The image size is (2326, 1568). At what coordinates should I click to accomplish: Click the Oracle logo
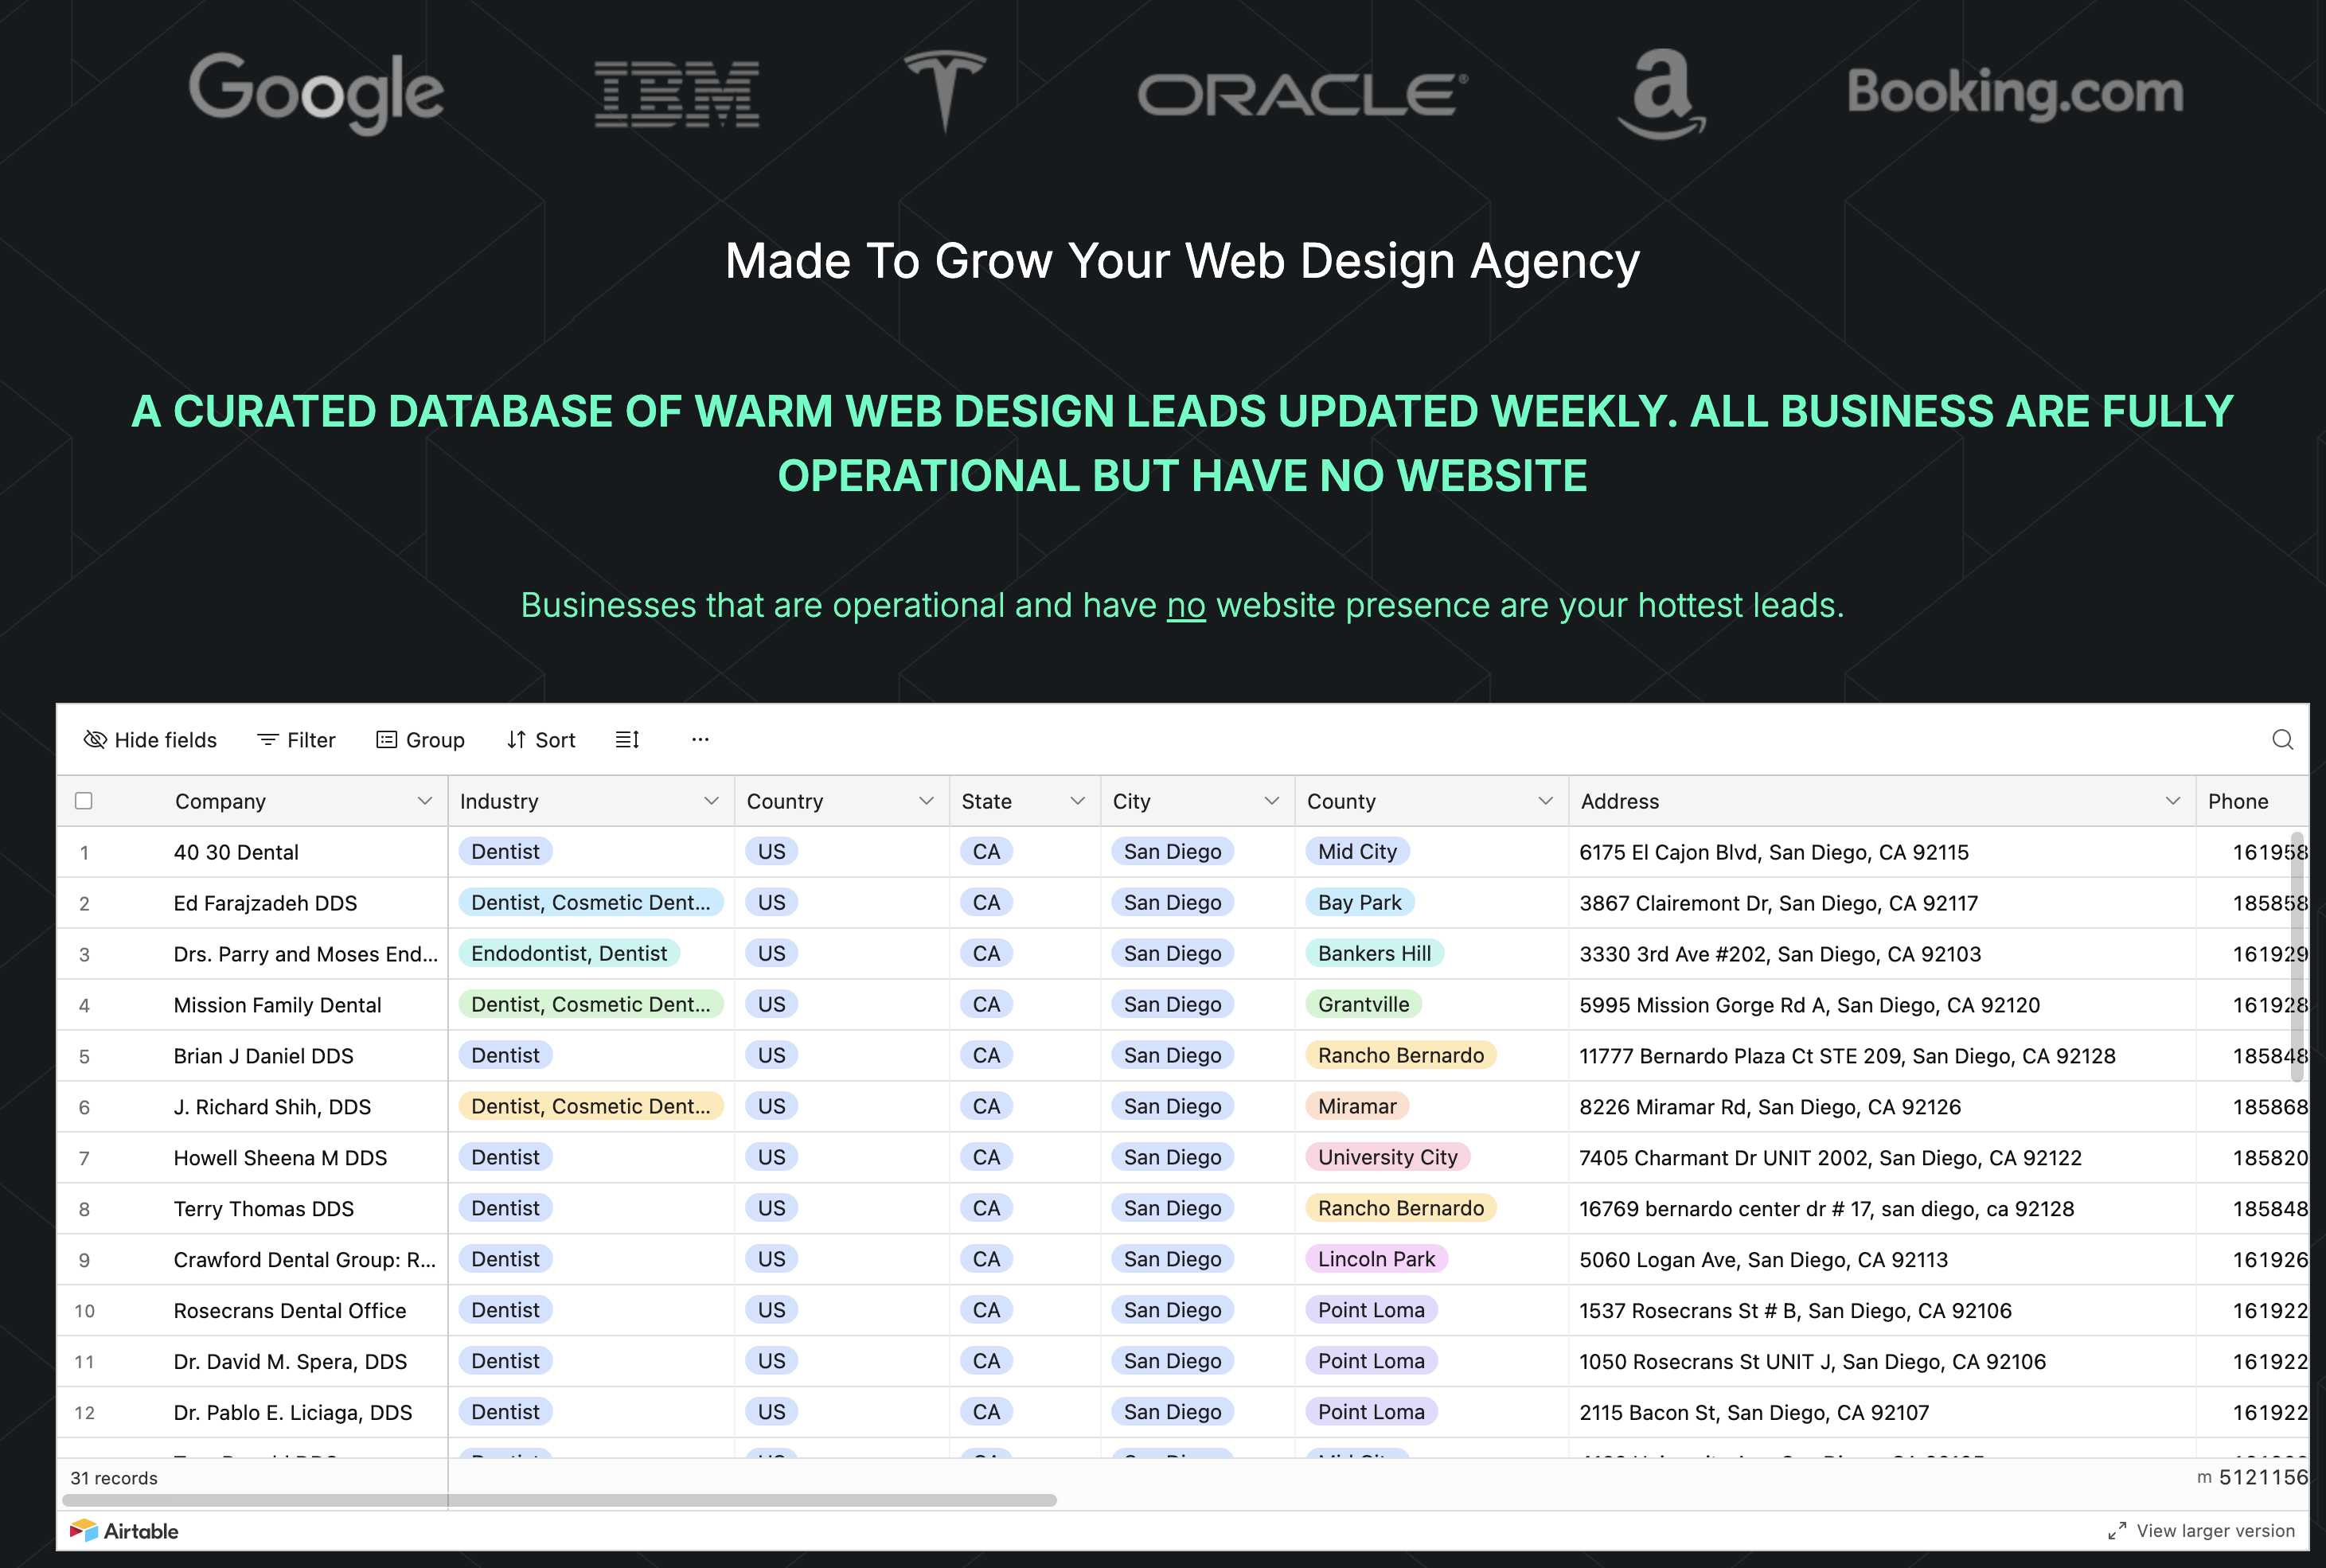pyautogui.click(x=1303, y=94)
